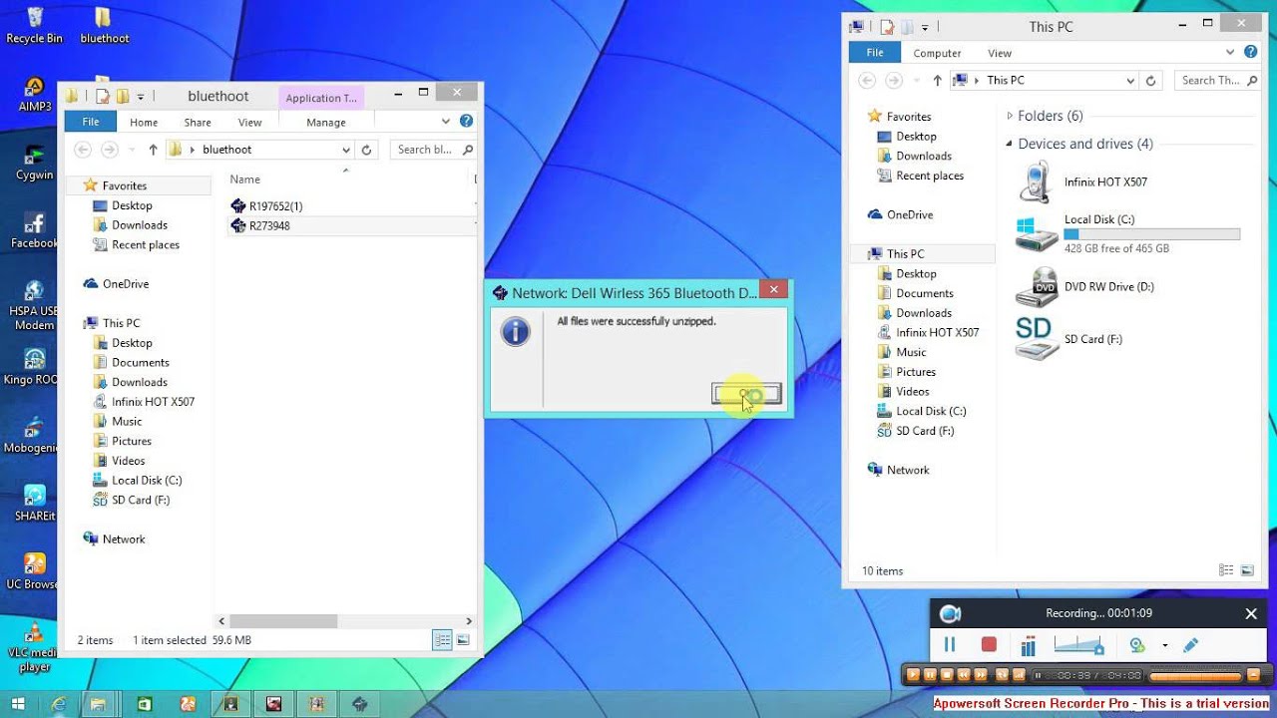Click the search box in bluethoot window
The height and width of the screenshot is (718, 1277).
(435, 150)
